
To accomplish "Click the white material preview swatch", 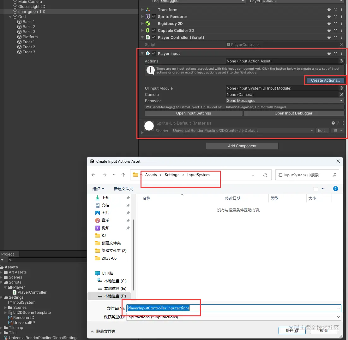I will (149, 126).
